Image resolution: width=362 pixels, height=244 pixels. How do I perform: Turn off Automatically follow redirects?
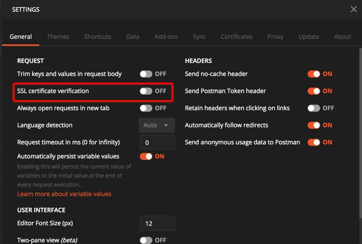tap(314, 125)
